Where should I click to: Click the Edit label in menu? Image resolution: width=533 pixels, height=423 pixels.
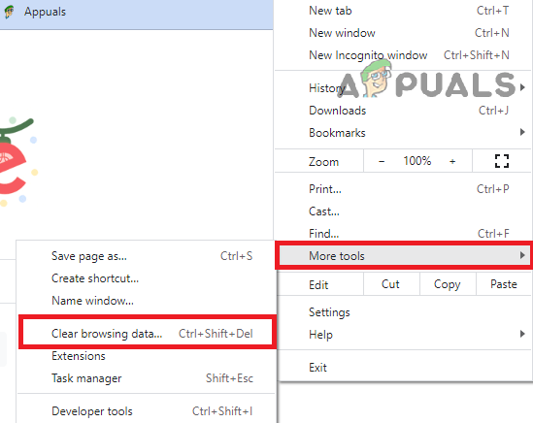click(318, 284)
